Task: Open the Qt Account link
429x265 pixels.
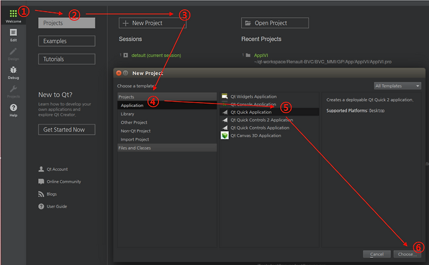Action: (x=57, y=169)
